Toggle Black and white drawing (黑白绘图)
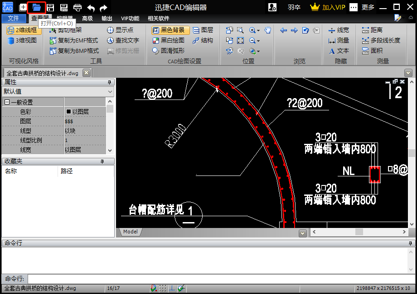The height and width of the screenshot is (294, 417). 168,40
